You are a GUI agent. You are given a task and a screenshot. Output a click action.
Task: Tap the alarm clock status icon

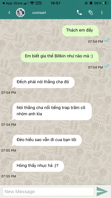(91, 3)
